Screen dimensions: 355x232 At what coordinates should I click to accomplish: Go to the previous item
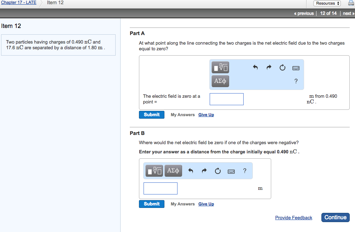click(304, 13)
